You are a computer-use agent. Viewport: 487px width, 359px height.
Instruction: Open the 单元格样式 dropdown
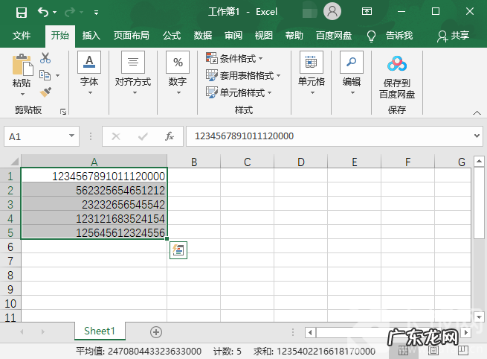(239, 92)
